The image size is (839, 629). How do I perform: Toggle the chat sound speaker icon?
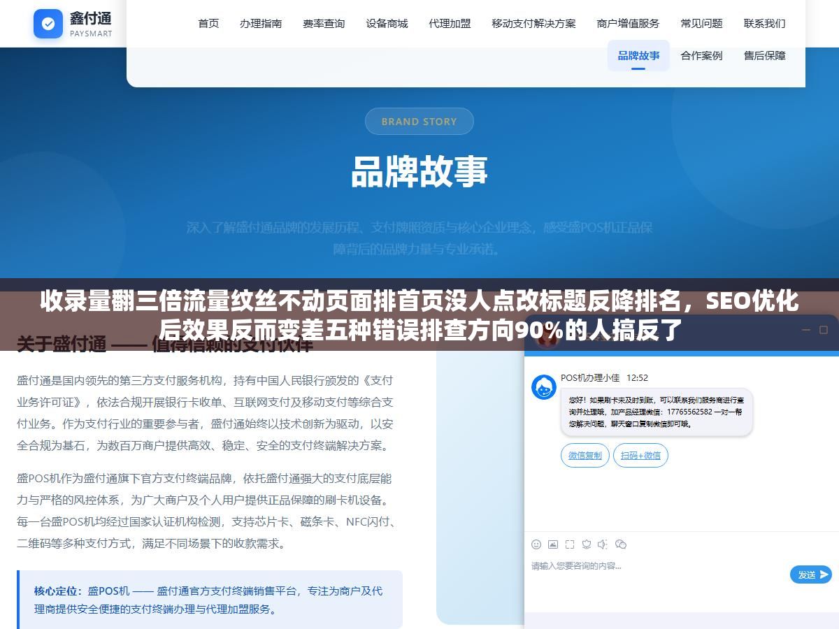(x=603, y=544)
